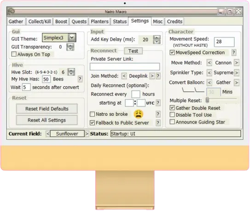Select previous Convert Balloon option
The image size is (250, 211).
tap(209, 83)
